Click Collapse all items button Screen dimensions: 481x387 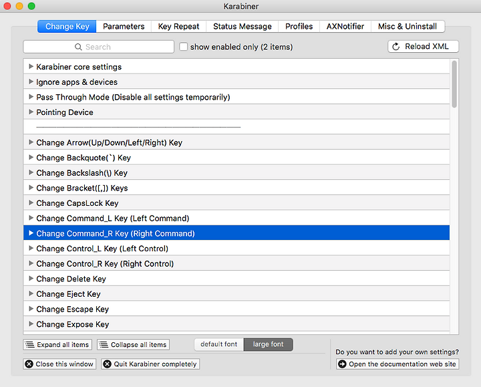[x=133, y=345]
